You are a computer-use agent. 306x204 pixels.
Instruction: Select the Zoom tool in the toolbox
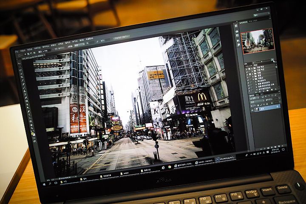point(32,128)
